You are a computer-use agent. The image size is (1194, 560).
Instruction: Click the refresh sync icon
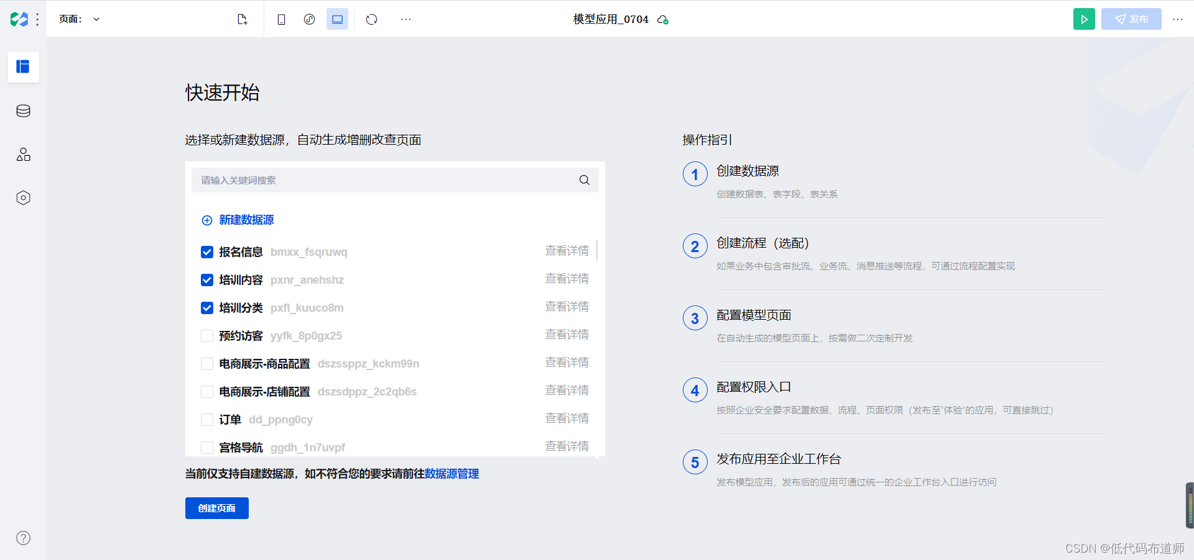click(372, 19)
